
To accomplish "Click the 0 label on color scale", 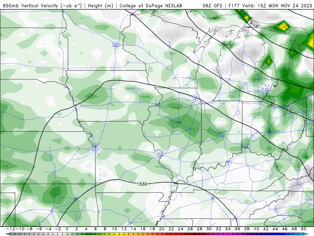I will [67, 229].
